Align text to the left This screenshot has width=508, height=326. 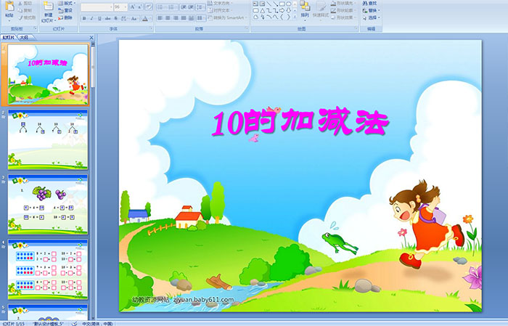click(160, 18)
